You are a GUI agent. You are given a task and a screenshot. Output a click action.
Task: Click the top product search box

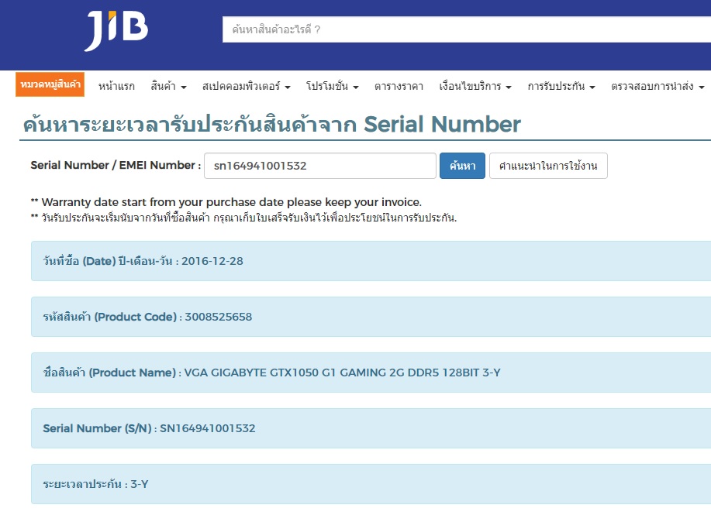coord(465,30)
